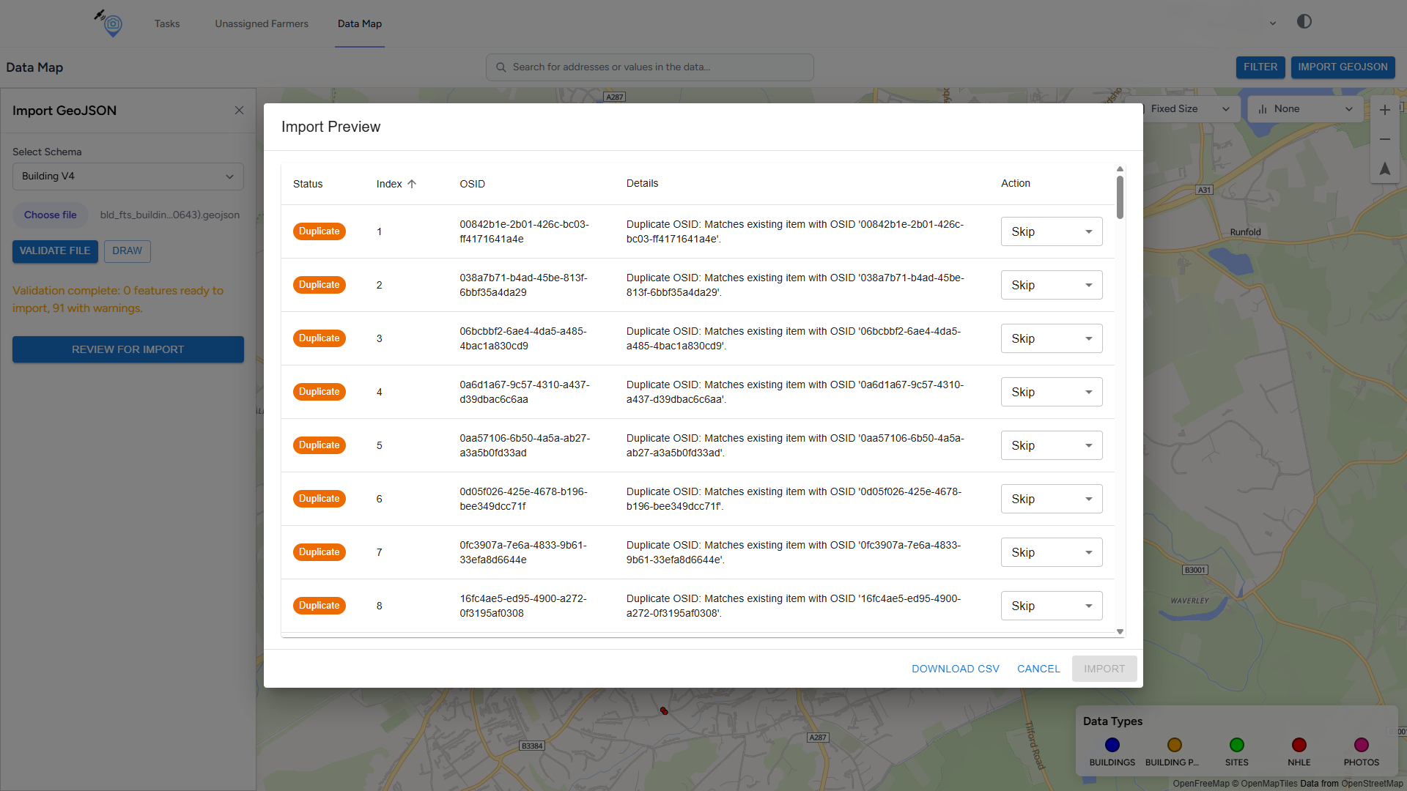
Task: Click map zoom out minus icon
Action: pos(1384,139)
